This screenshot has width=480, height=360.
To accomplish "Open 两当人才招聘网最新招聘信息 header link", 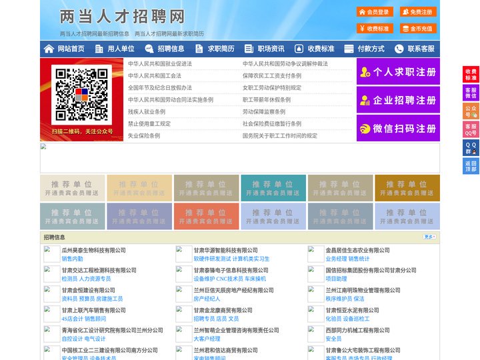I will point(94,34).
